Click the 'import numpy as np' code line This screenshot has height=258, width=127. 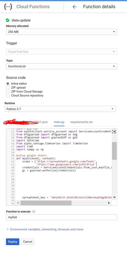coord(30,149)
